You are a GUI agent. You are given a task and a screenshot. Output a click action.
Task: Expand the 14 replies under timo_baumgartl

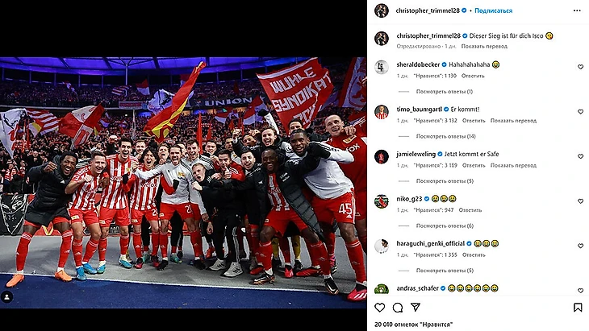click(445, 136)
